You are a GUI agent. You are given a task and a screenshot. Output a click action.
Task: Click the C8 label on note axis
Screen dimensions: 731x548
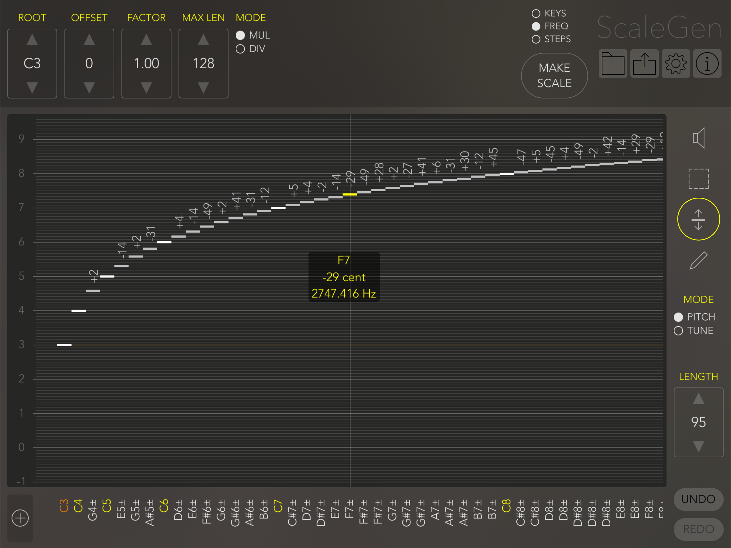(x=506, y=506)
